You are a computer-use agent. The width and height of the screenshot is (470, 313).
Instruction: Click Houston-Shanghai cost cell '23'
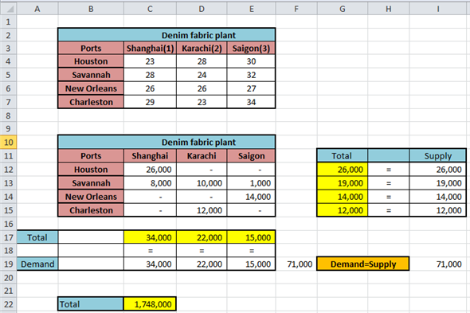[150, 61]
